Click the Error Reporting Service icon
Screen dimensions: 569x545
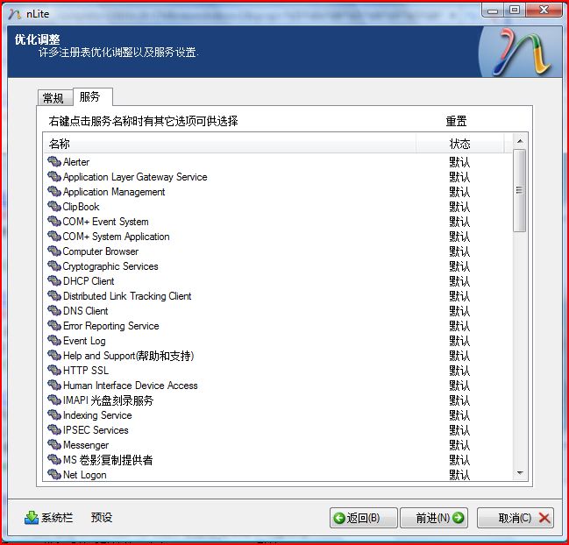pos(54,325)
